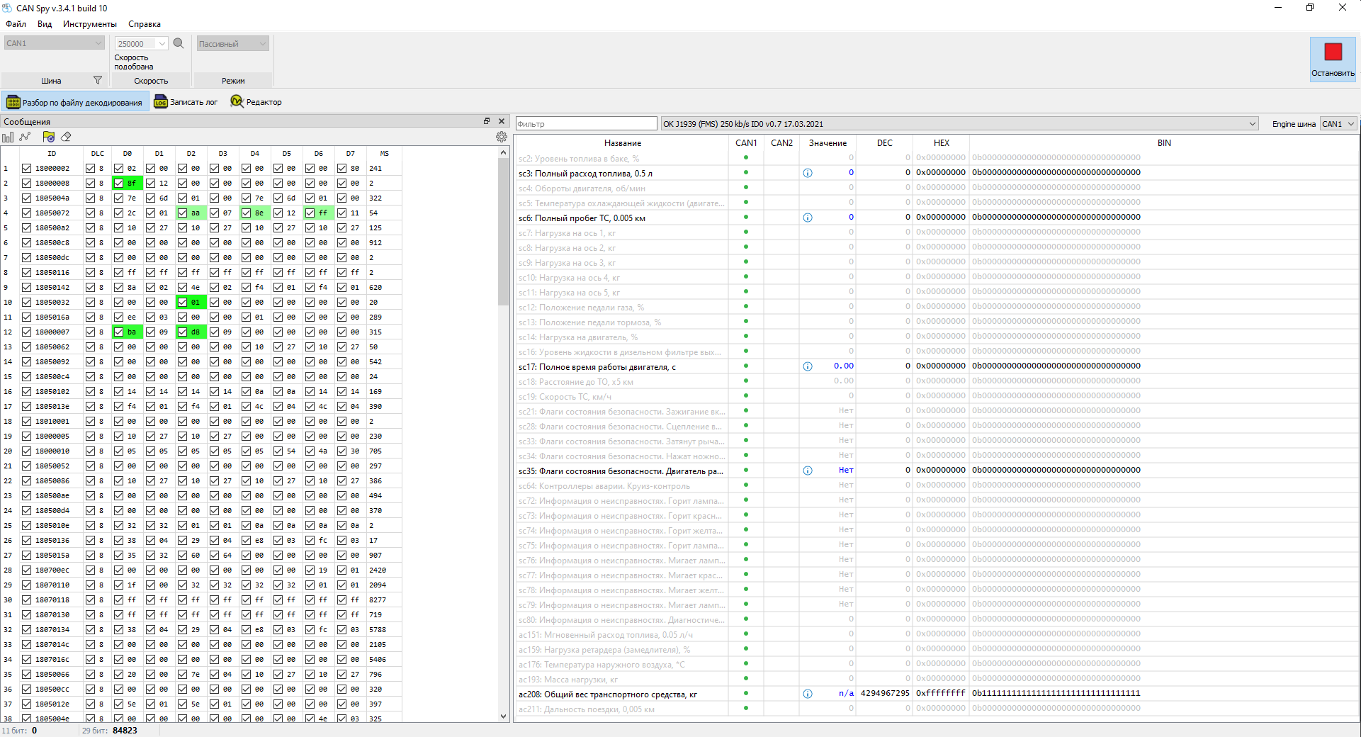
Task: Uncheck the ID checkbox for 18000002
Action: point(26,169)
